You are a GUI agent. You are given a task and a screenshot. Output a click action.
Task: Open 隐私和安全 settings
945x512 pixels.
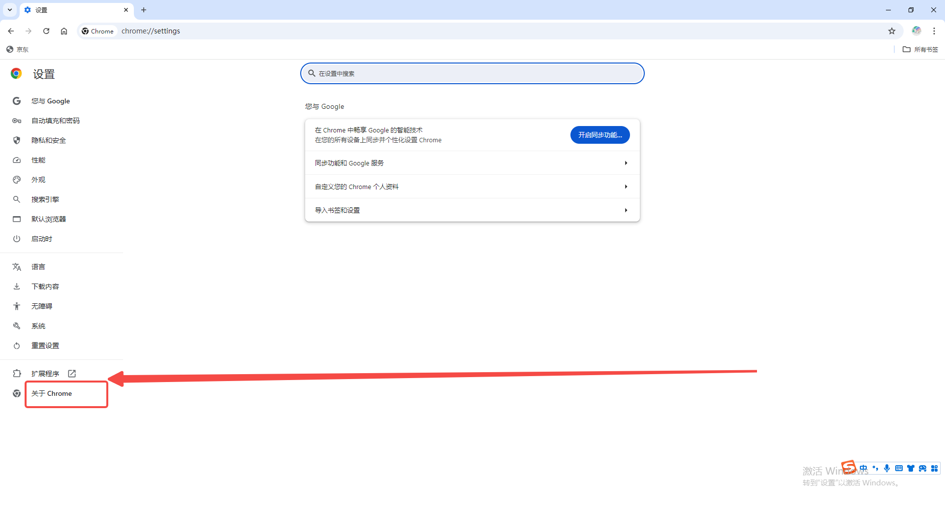pos(49,140)
